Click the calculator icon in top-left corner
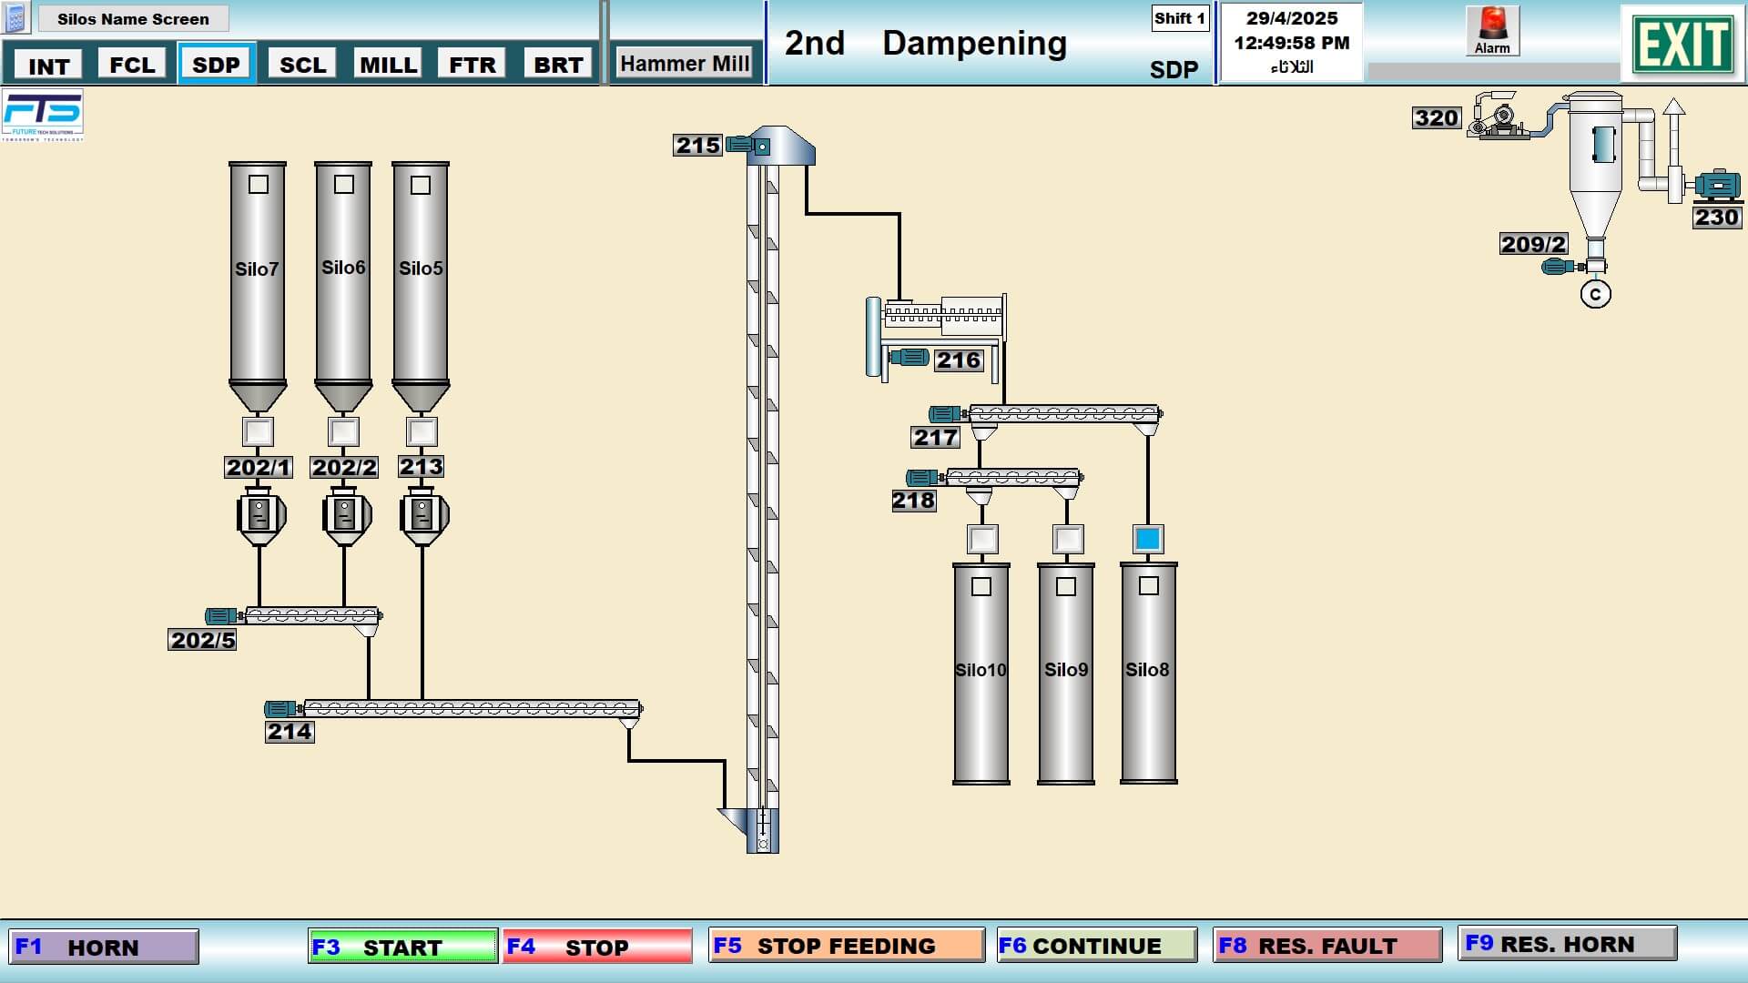Screen dimensions: 1748x983 pos(15,17)
